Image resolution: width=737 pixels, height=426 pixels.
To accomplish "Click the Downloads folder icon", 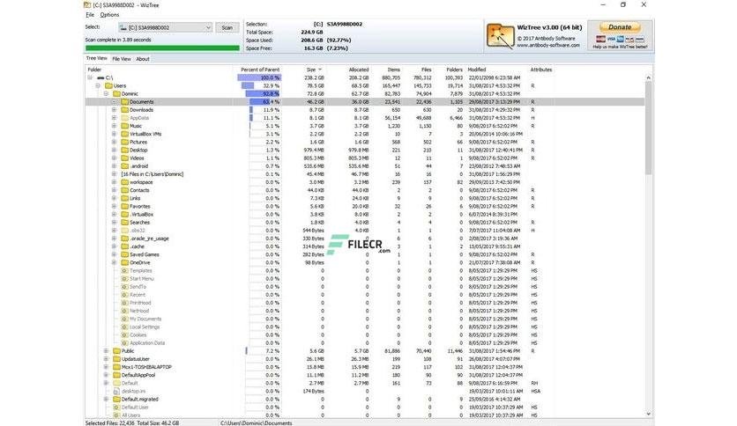I will click(x=124, y=110).
